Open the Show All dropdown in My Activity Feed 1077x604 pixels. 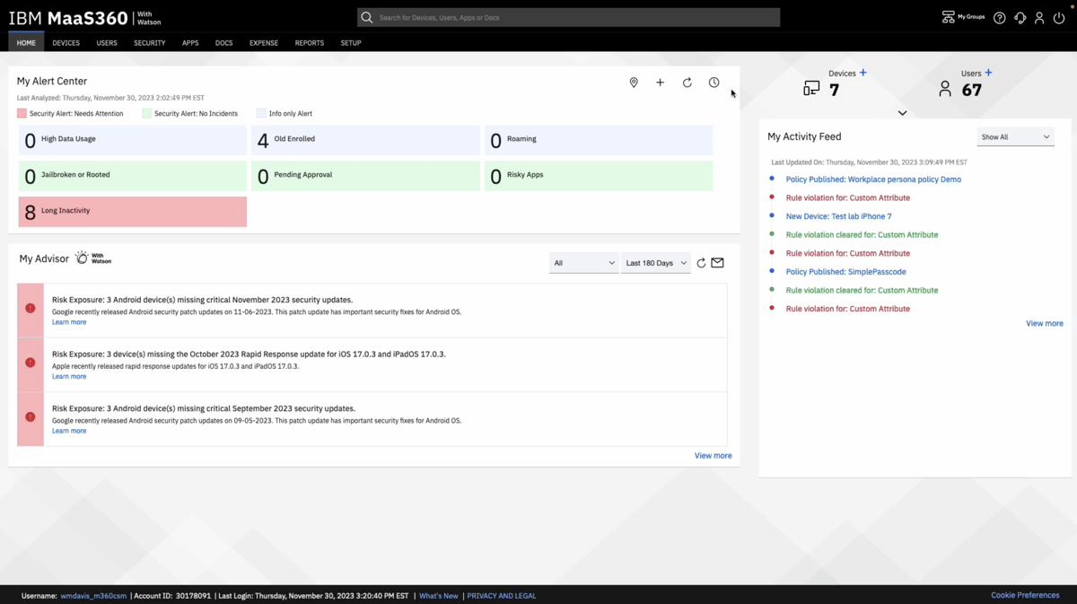point(1015,136)
